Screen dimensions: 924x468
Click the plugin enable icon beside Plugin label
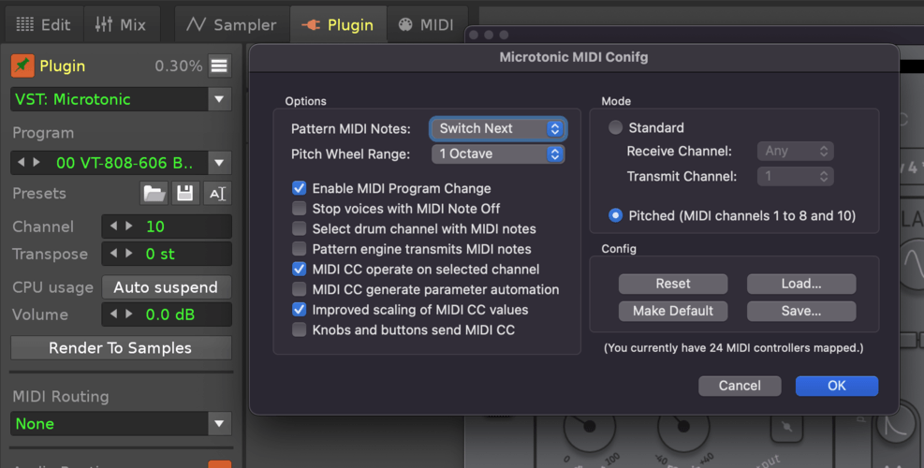pos(22,66)
